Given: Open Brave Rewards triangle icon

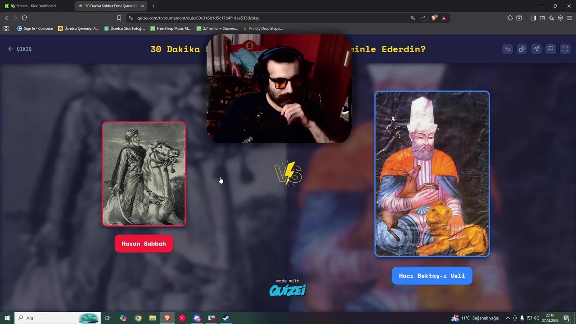Looking at the screenshot, I should (x=444, y=18).
